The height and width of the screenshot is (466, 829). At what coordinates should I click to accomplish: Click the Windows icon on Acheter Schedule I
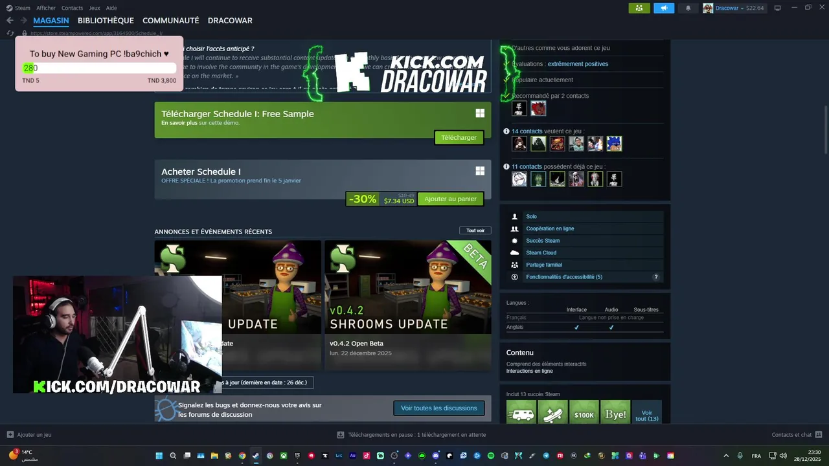[480, 171]
